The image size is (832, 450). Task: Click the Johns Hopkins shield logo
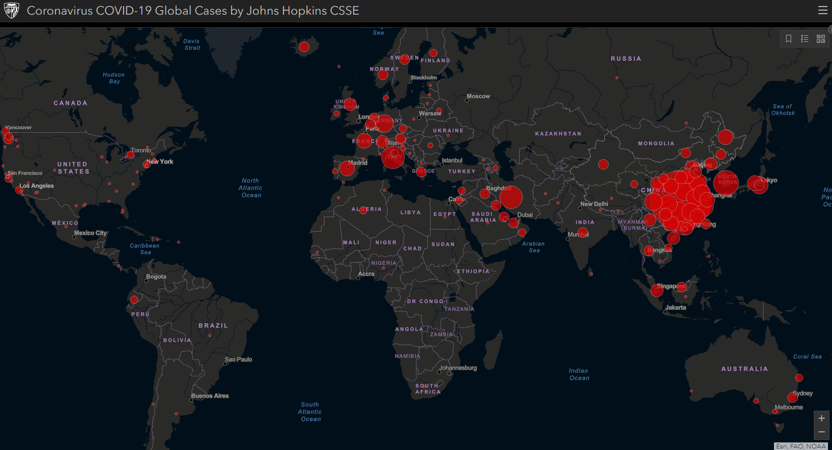11,11
